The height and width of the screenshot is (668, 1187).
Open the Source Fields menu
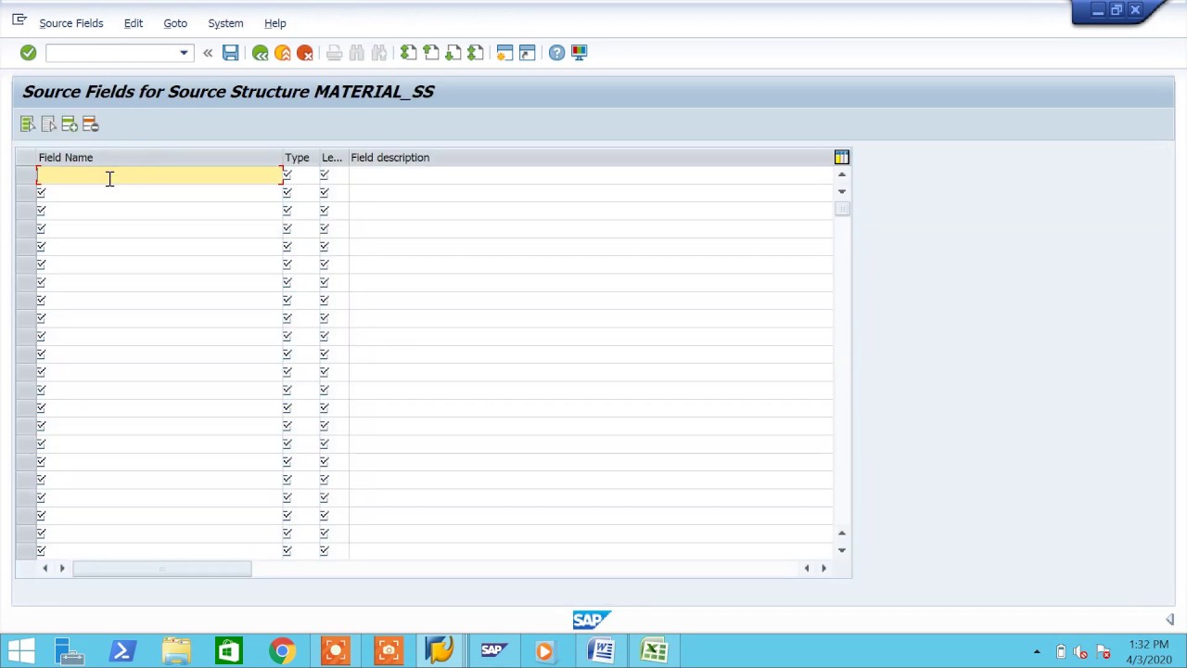71,23
